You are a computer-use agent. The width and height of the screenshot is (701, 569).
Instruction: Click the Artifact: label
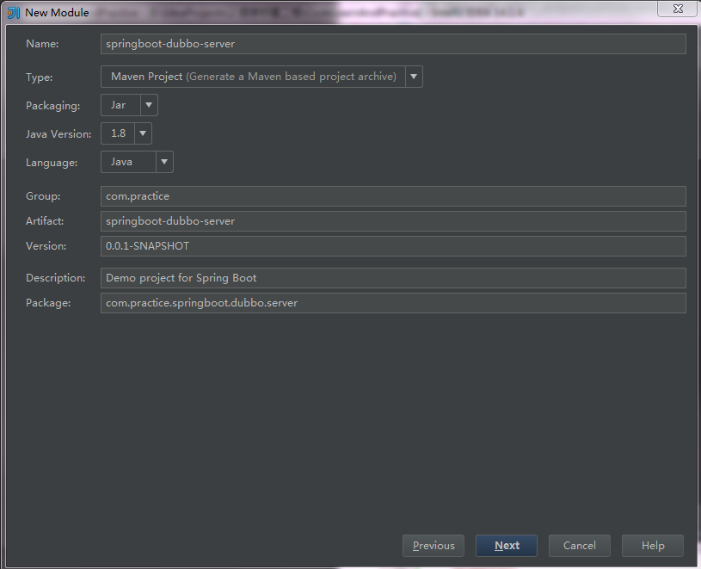(45, 221)
